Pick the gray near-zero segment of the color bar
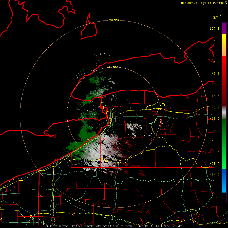 coord(224,113)
